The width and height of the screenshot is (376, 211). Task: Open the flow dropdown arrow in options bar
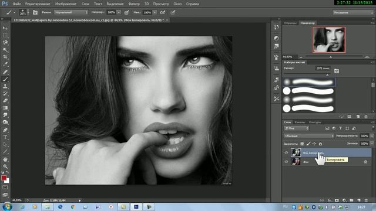tap(155, 12)
